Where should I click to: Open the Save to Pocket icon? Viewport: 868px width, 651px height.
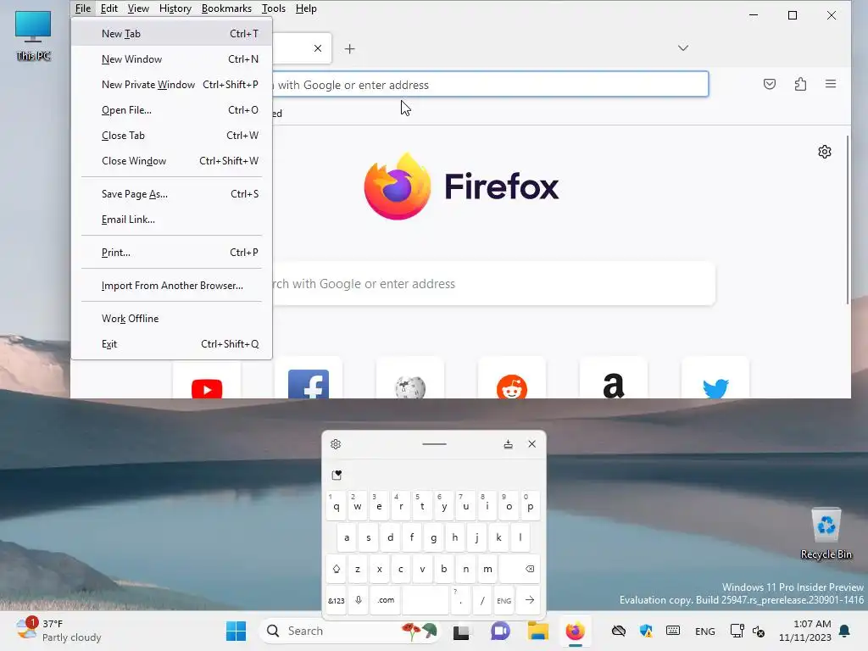[x=770, y=84]
